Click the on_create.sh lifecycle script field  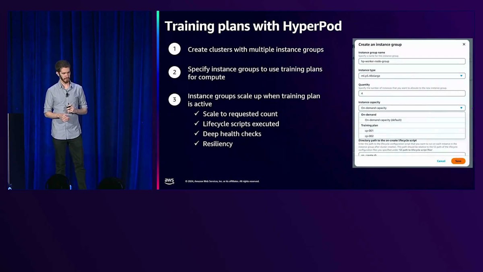tap(412, 154)
